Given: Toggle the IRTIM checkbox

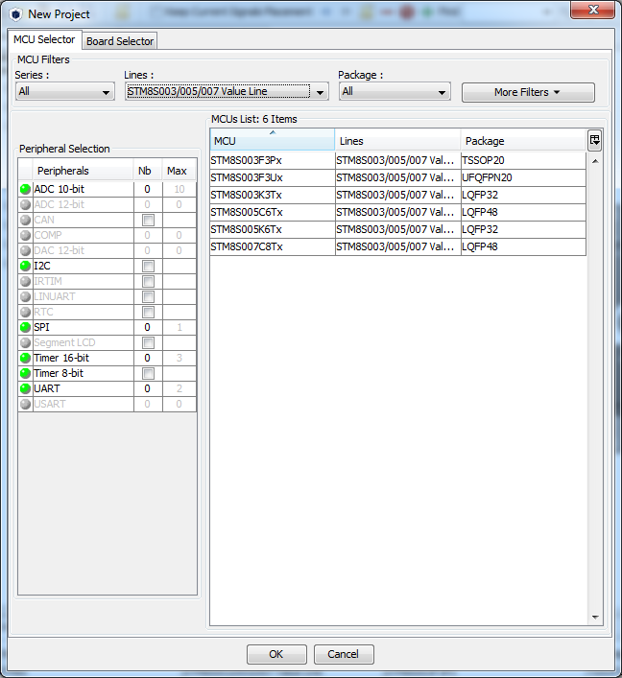Looking at the screenshot, I should point(148,282).
